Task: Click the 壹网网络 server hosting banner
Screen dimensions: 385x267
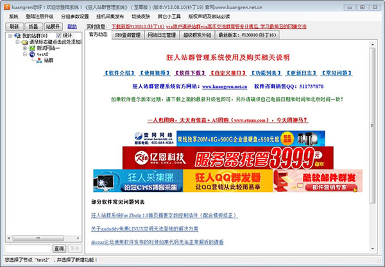Action: tap(229, 138)
